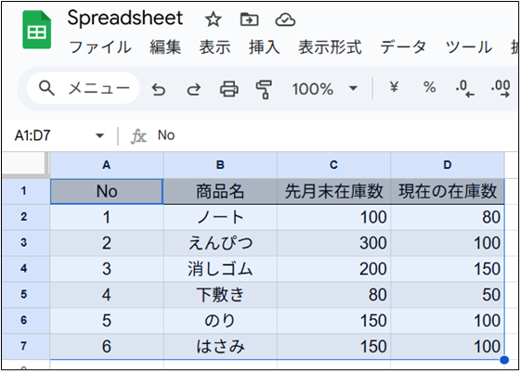This screenshot has height=371, width=520.
Task: Click the 消しゴム cell
Action: coord(220,269)
